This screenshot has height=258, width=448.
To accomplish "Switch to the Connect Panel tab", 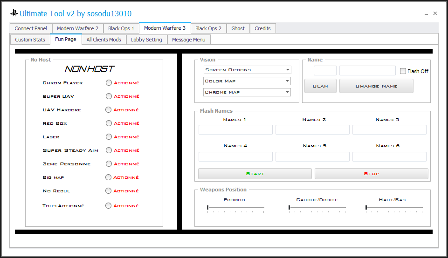I will tap(31, 28).
